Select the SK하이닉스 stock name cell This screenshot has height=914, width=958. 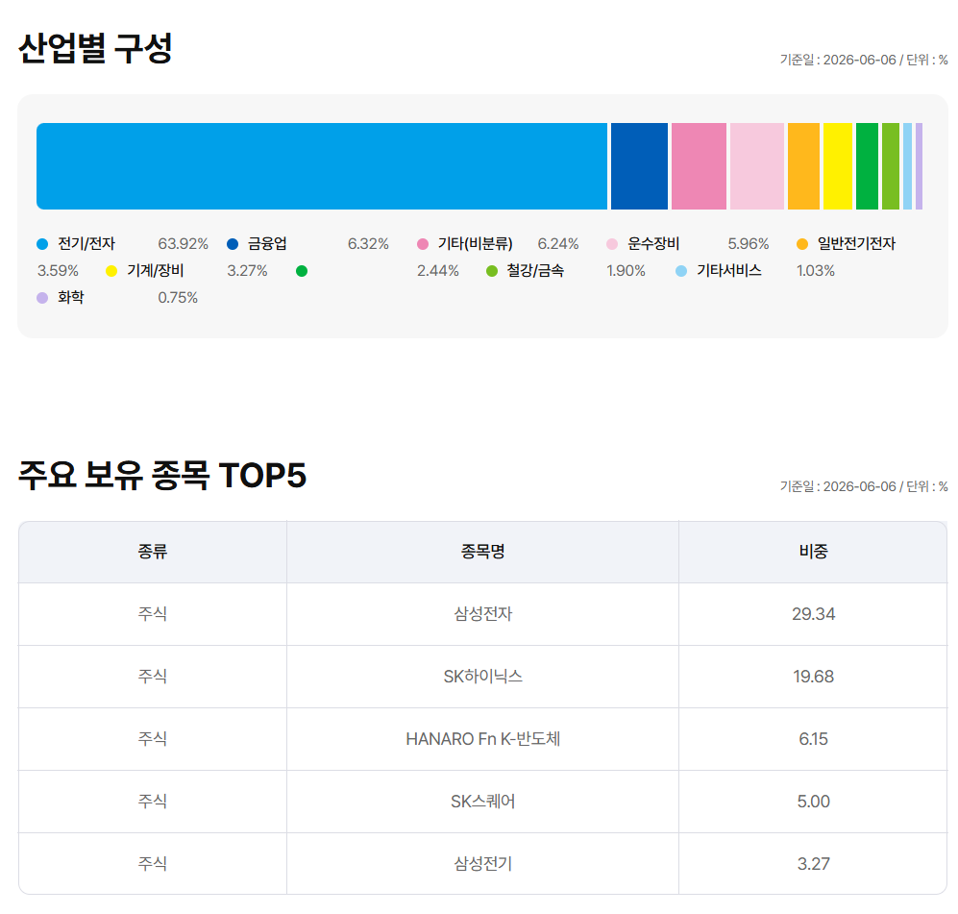[x=482, y=677]
